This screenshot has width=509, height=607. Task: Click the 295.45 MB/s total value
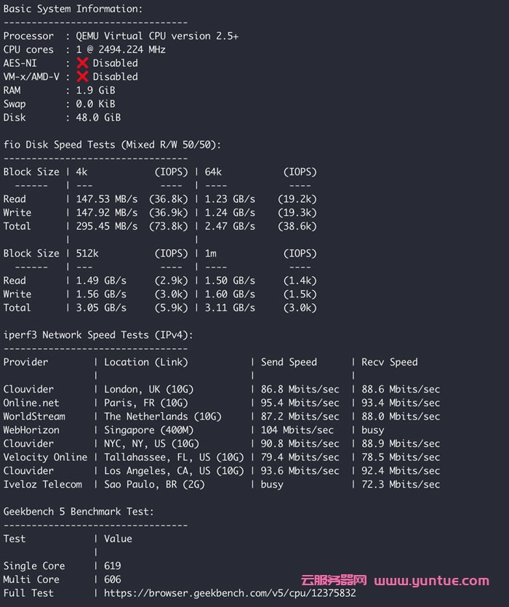107,226
